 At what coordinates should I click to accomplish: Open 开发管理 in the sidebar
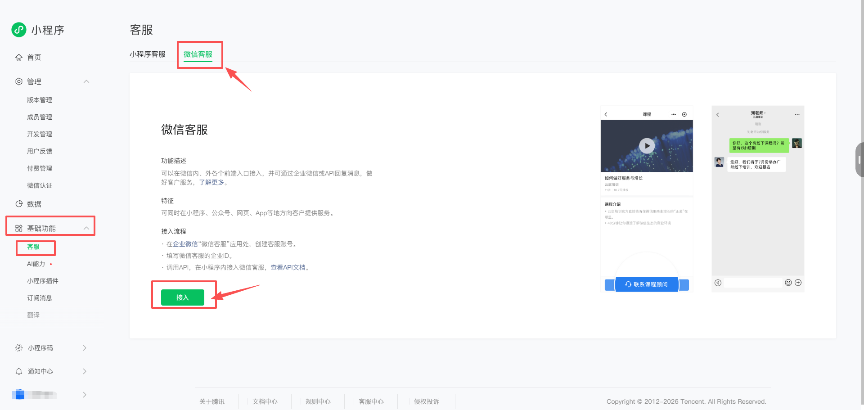(x=40, y=134)
